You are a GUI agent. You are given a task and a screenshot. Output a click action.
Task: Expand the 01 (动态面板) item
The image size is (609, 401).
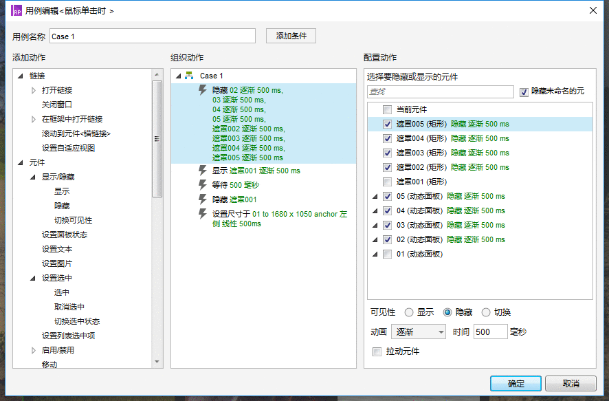point(375,254)
